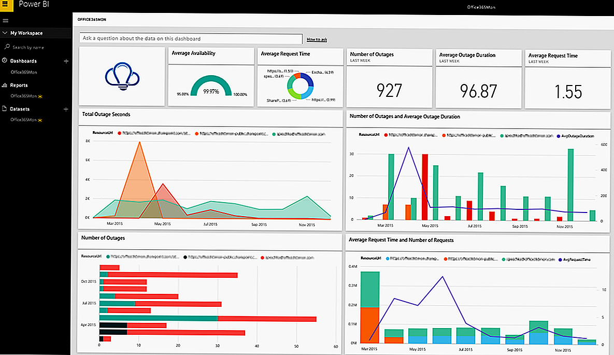Open the How to ask link
This screenshot has width=614, height=355.
(x=317, y=39)
